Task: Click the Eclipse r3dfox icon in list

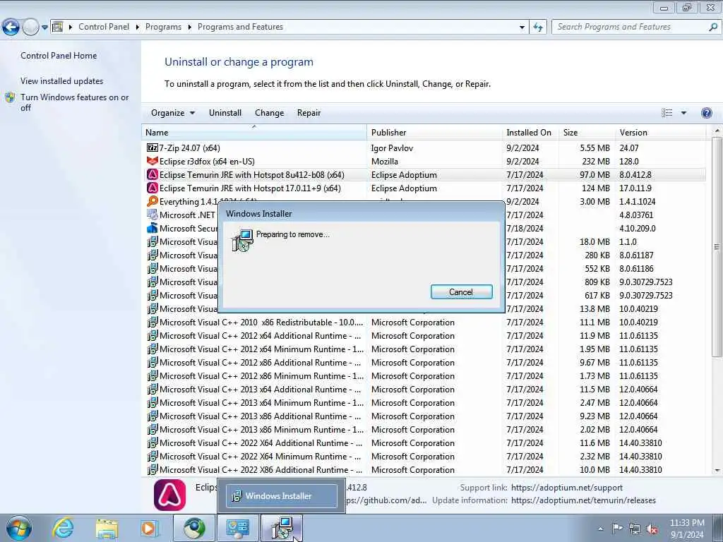Action: [x=153, y=162]
